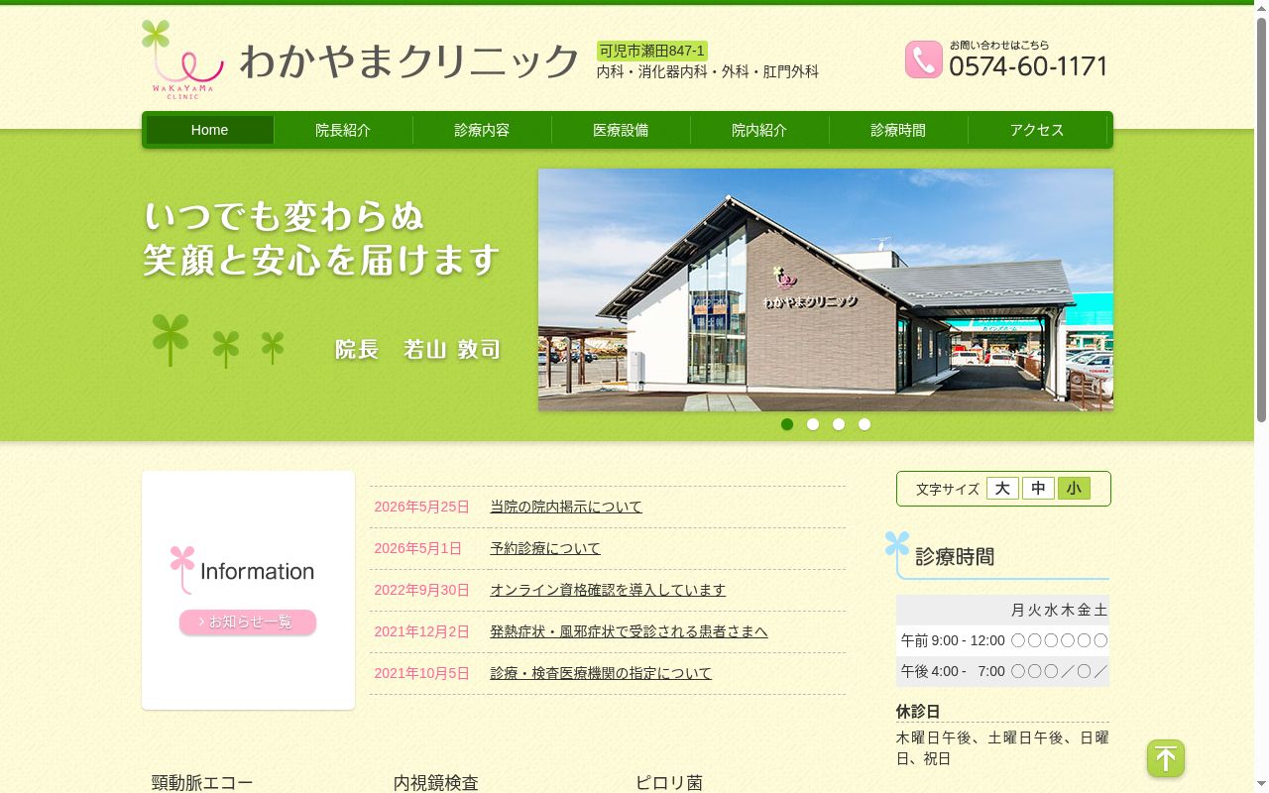Set text size to 中 (medium)
The width and height of the screenshot is (1269, 793).
(1038, 489)
